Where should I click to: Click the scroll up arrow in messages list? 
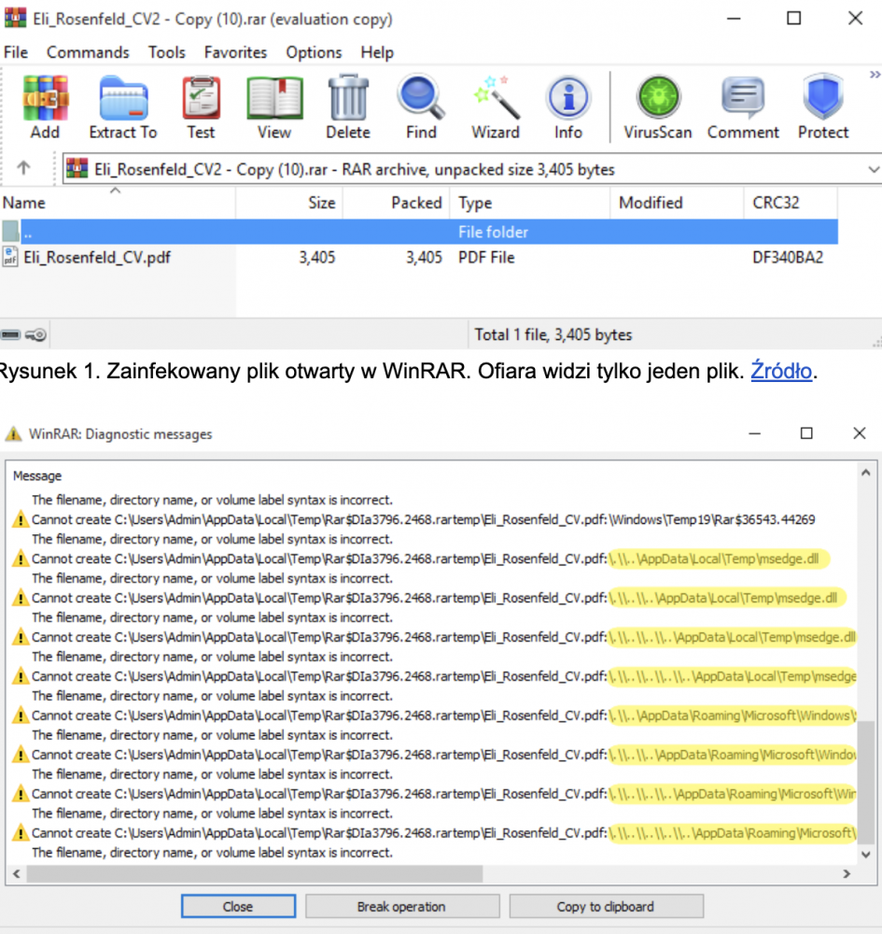[866, 473]
